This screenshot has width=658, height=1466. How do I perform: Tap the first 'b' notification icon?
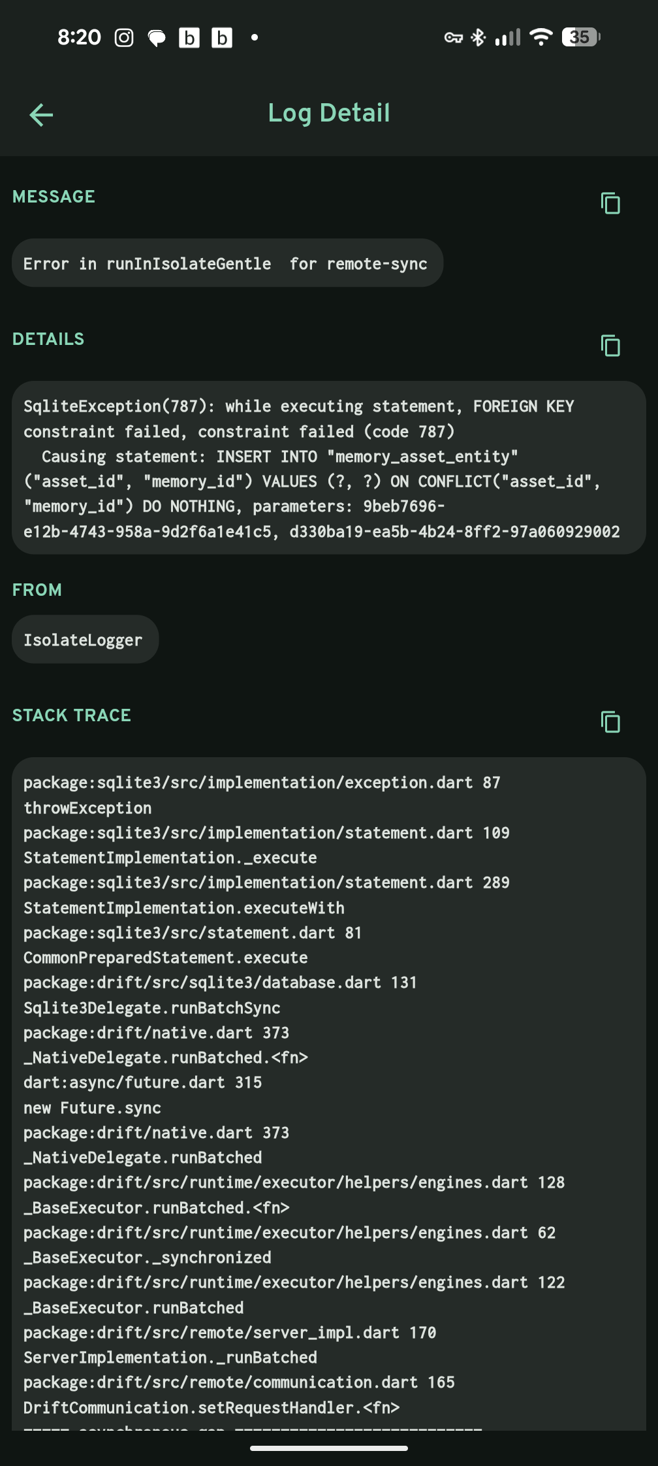point(189,38)
